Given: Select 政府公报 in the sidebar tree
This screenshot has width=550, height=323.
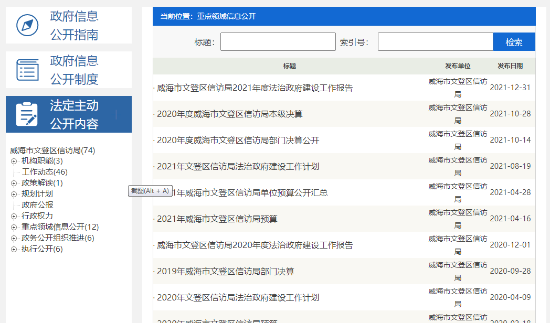Looking at the screenshot, I should coord(37,205).
